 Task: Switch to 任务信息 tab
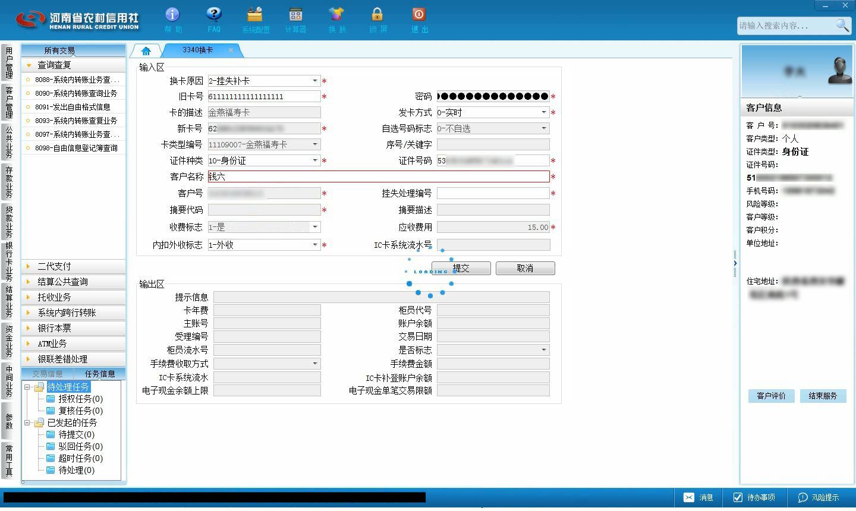(100, 374)
